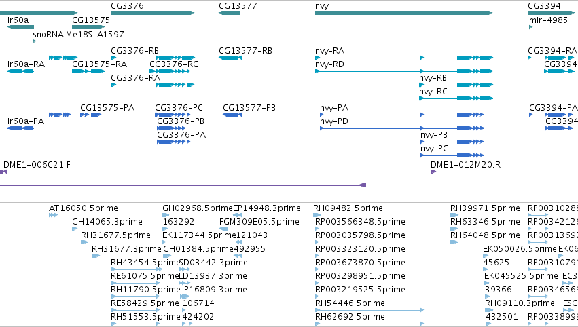Image resolution: width=578 pixels, height=327 pixels.
Task: Select transcript CG3376-RB
Action: [153, 58]
